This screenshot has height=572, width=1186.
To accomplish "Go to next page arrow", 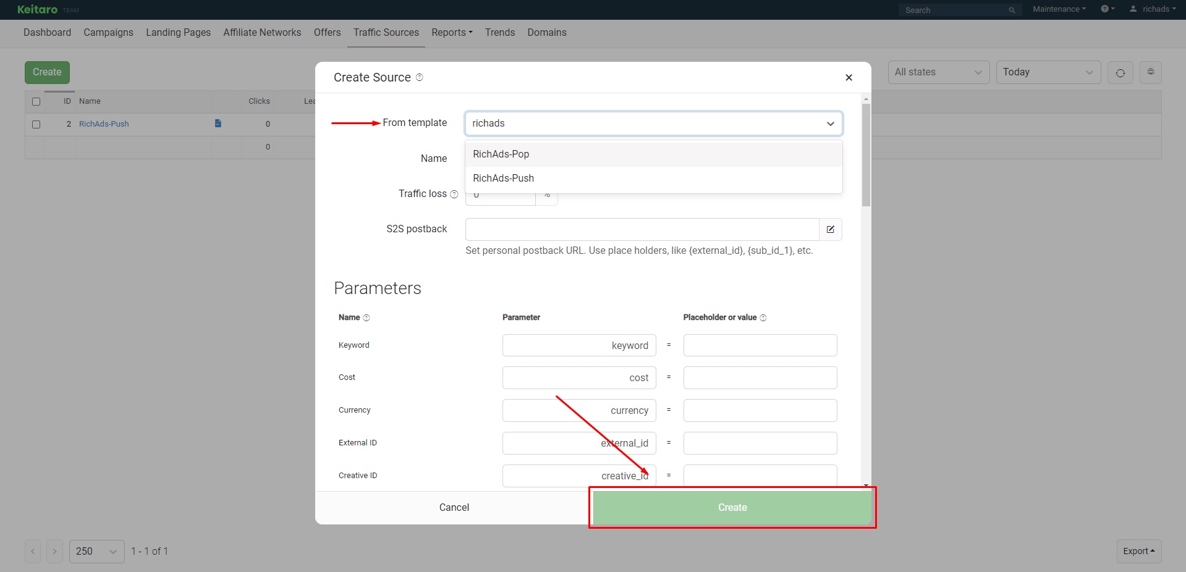I will pos(54,551).
